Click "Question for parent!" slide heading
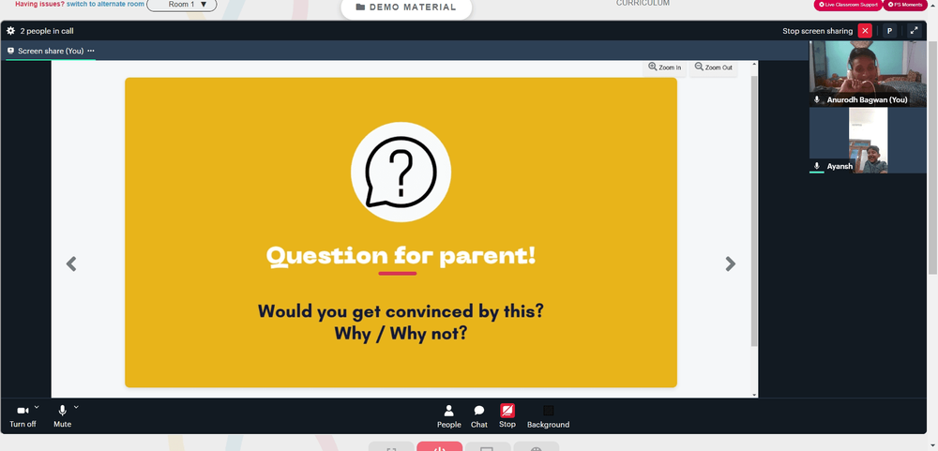The width and height of the screenshot is (938, 451). click(401, 256)
